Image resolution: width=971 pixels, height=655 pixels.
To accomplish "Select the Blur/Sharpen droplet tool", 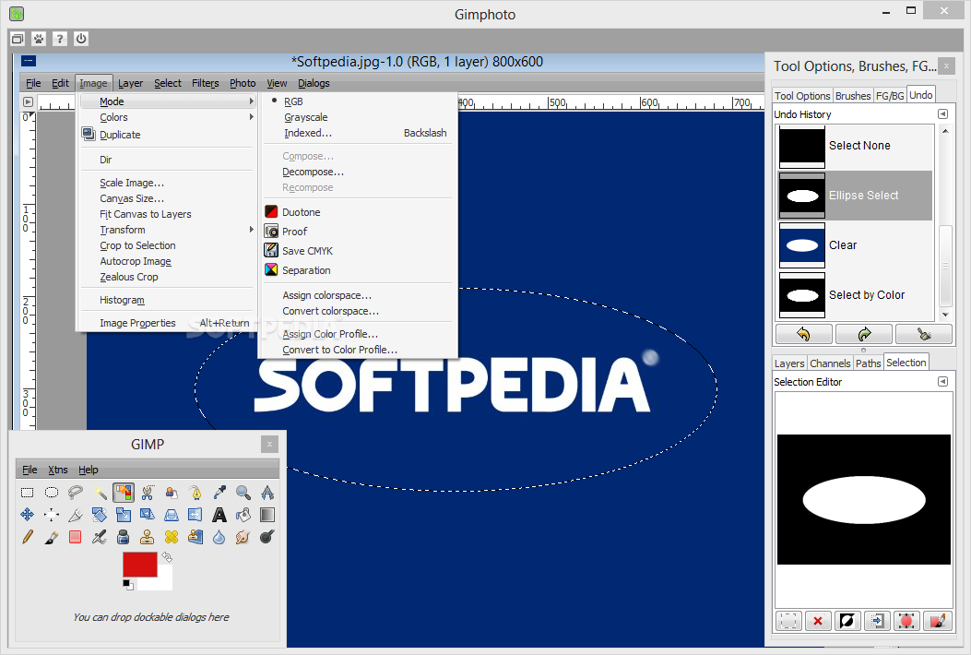I will pos(219,537).
